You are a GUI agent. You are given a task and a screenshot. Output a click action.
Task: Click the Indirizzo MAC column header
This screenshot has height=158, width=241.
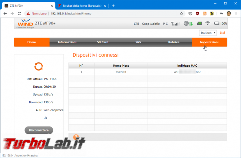pyautogui.click(x=187, y=65)
